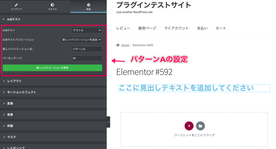Open the レビュー menu item

point(123,28)
